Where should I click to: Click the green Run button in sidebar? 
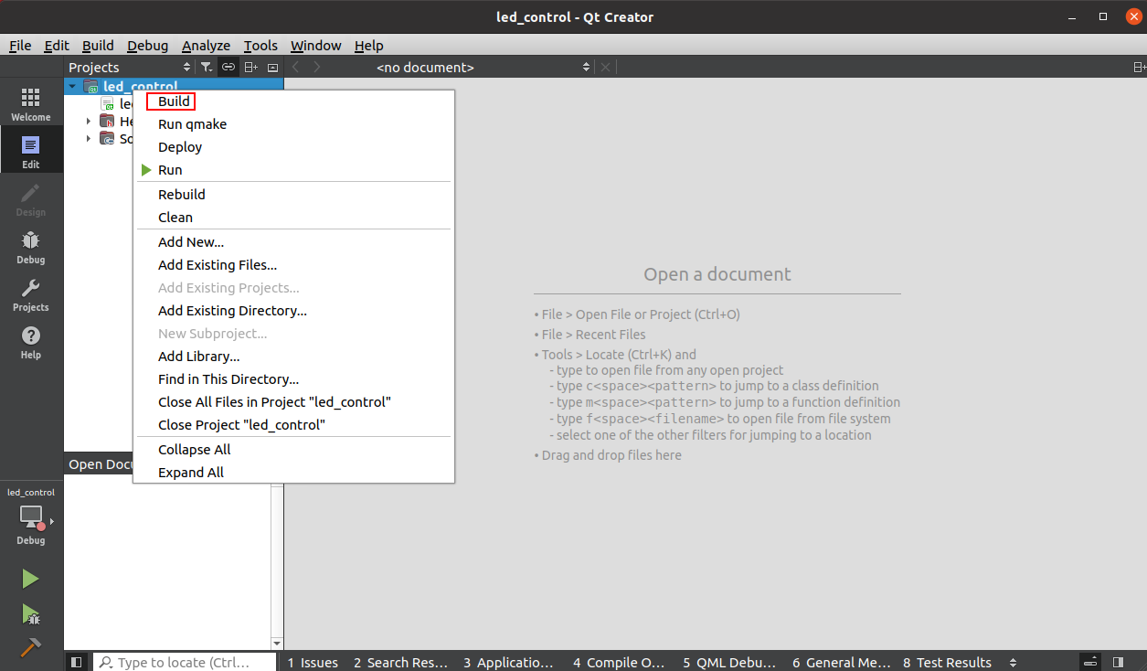[30, 579]
